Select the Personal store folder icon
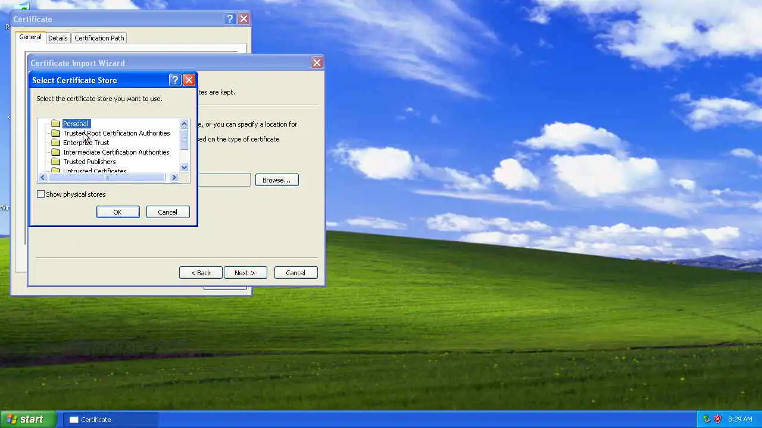 [55, 124]
